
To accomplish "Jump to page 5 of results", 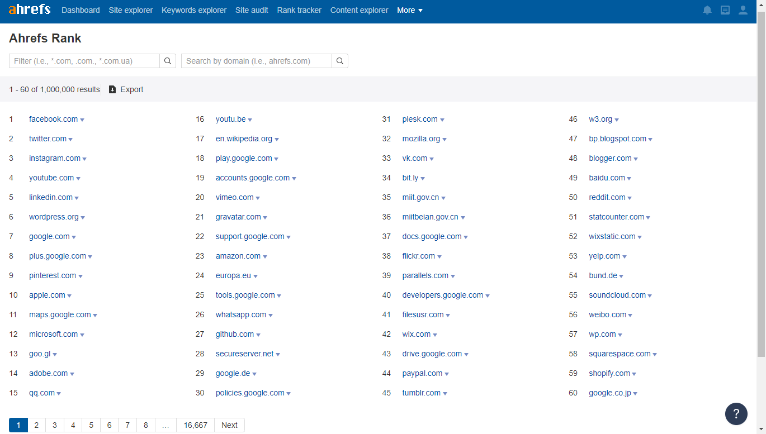I will click(91, 425).
